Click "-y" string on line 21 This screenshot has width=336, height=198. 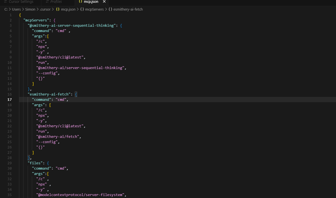tap(40, 121)
